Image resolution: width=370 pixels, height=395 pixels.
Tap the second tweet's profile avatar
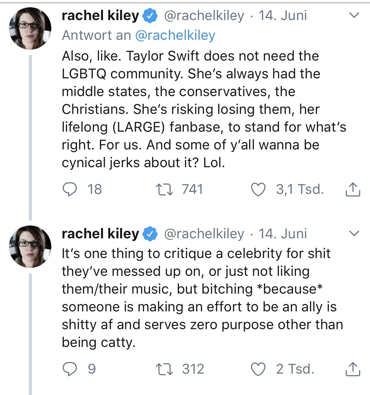(30, 246)
